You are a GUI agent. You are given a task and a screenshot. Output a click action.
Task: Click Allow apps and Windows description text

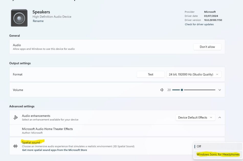(x=44, y=49)
